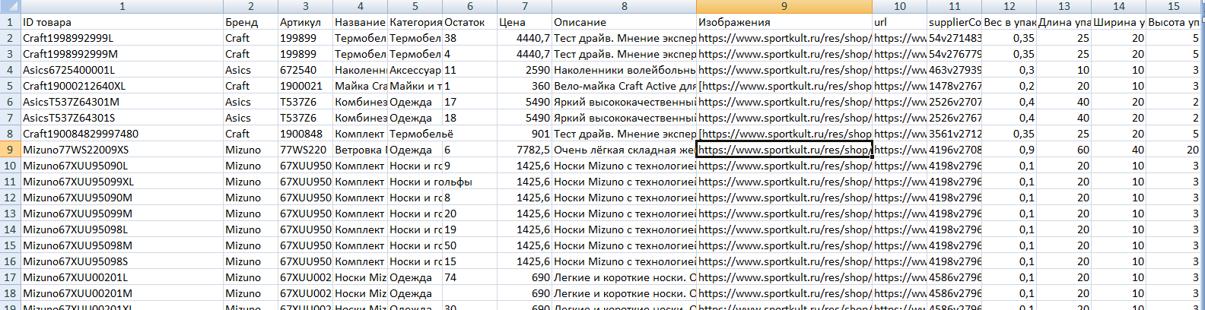Click the column 1 header
The width and height of the screenshot is (1205, 310).
click(122, 6)
